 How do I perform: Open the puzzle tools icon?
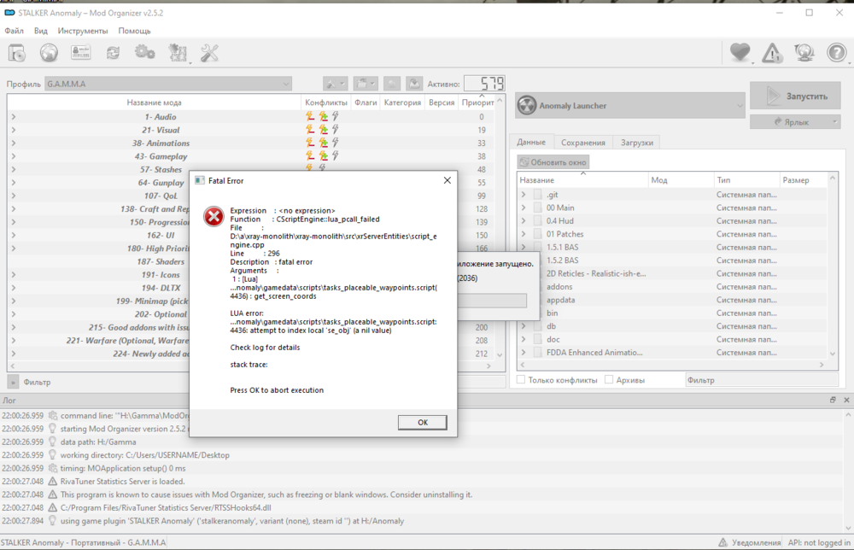178,53
